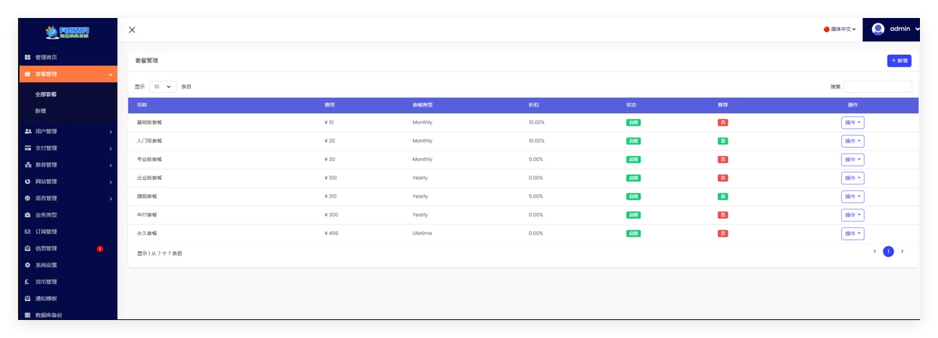Toggle the 启用 status badge for 基础版套餐
This screenshot has width=938, height=338.
[633, 122]
